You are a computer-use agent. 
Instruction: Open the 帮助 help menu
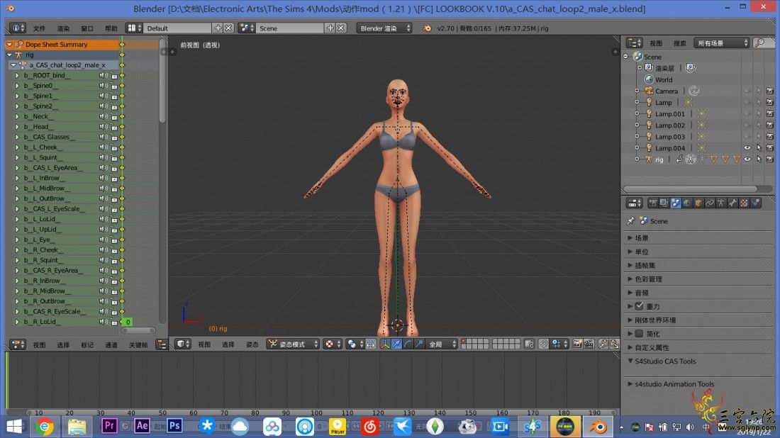pyautogui.click(x=111, y=28)
